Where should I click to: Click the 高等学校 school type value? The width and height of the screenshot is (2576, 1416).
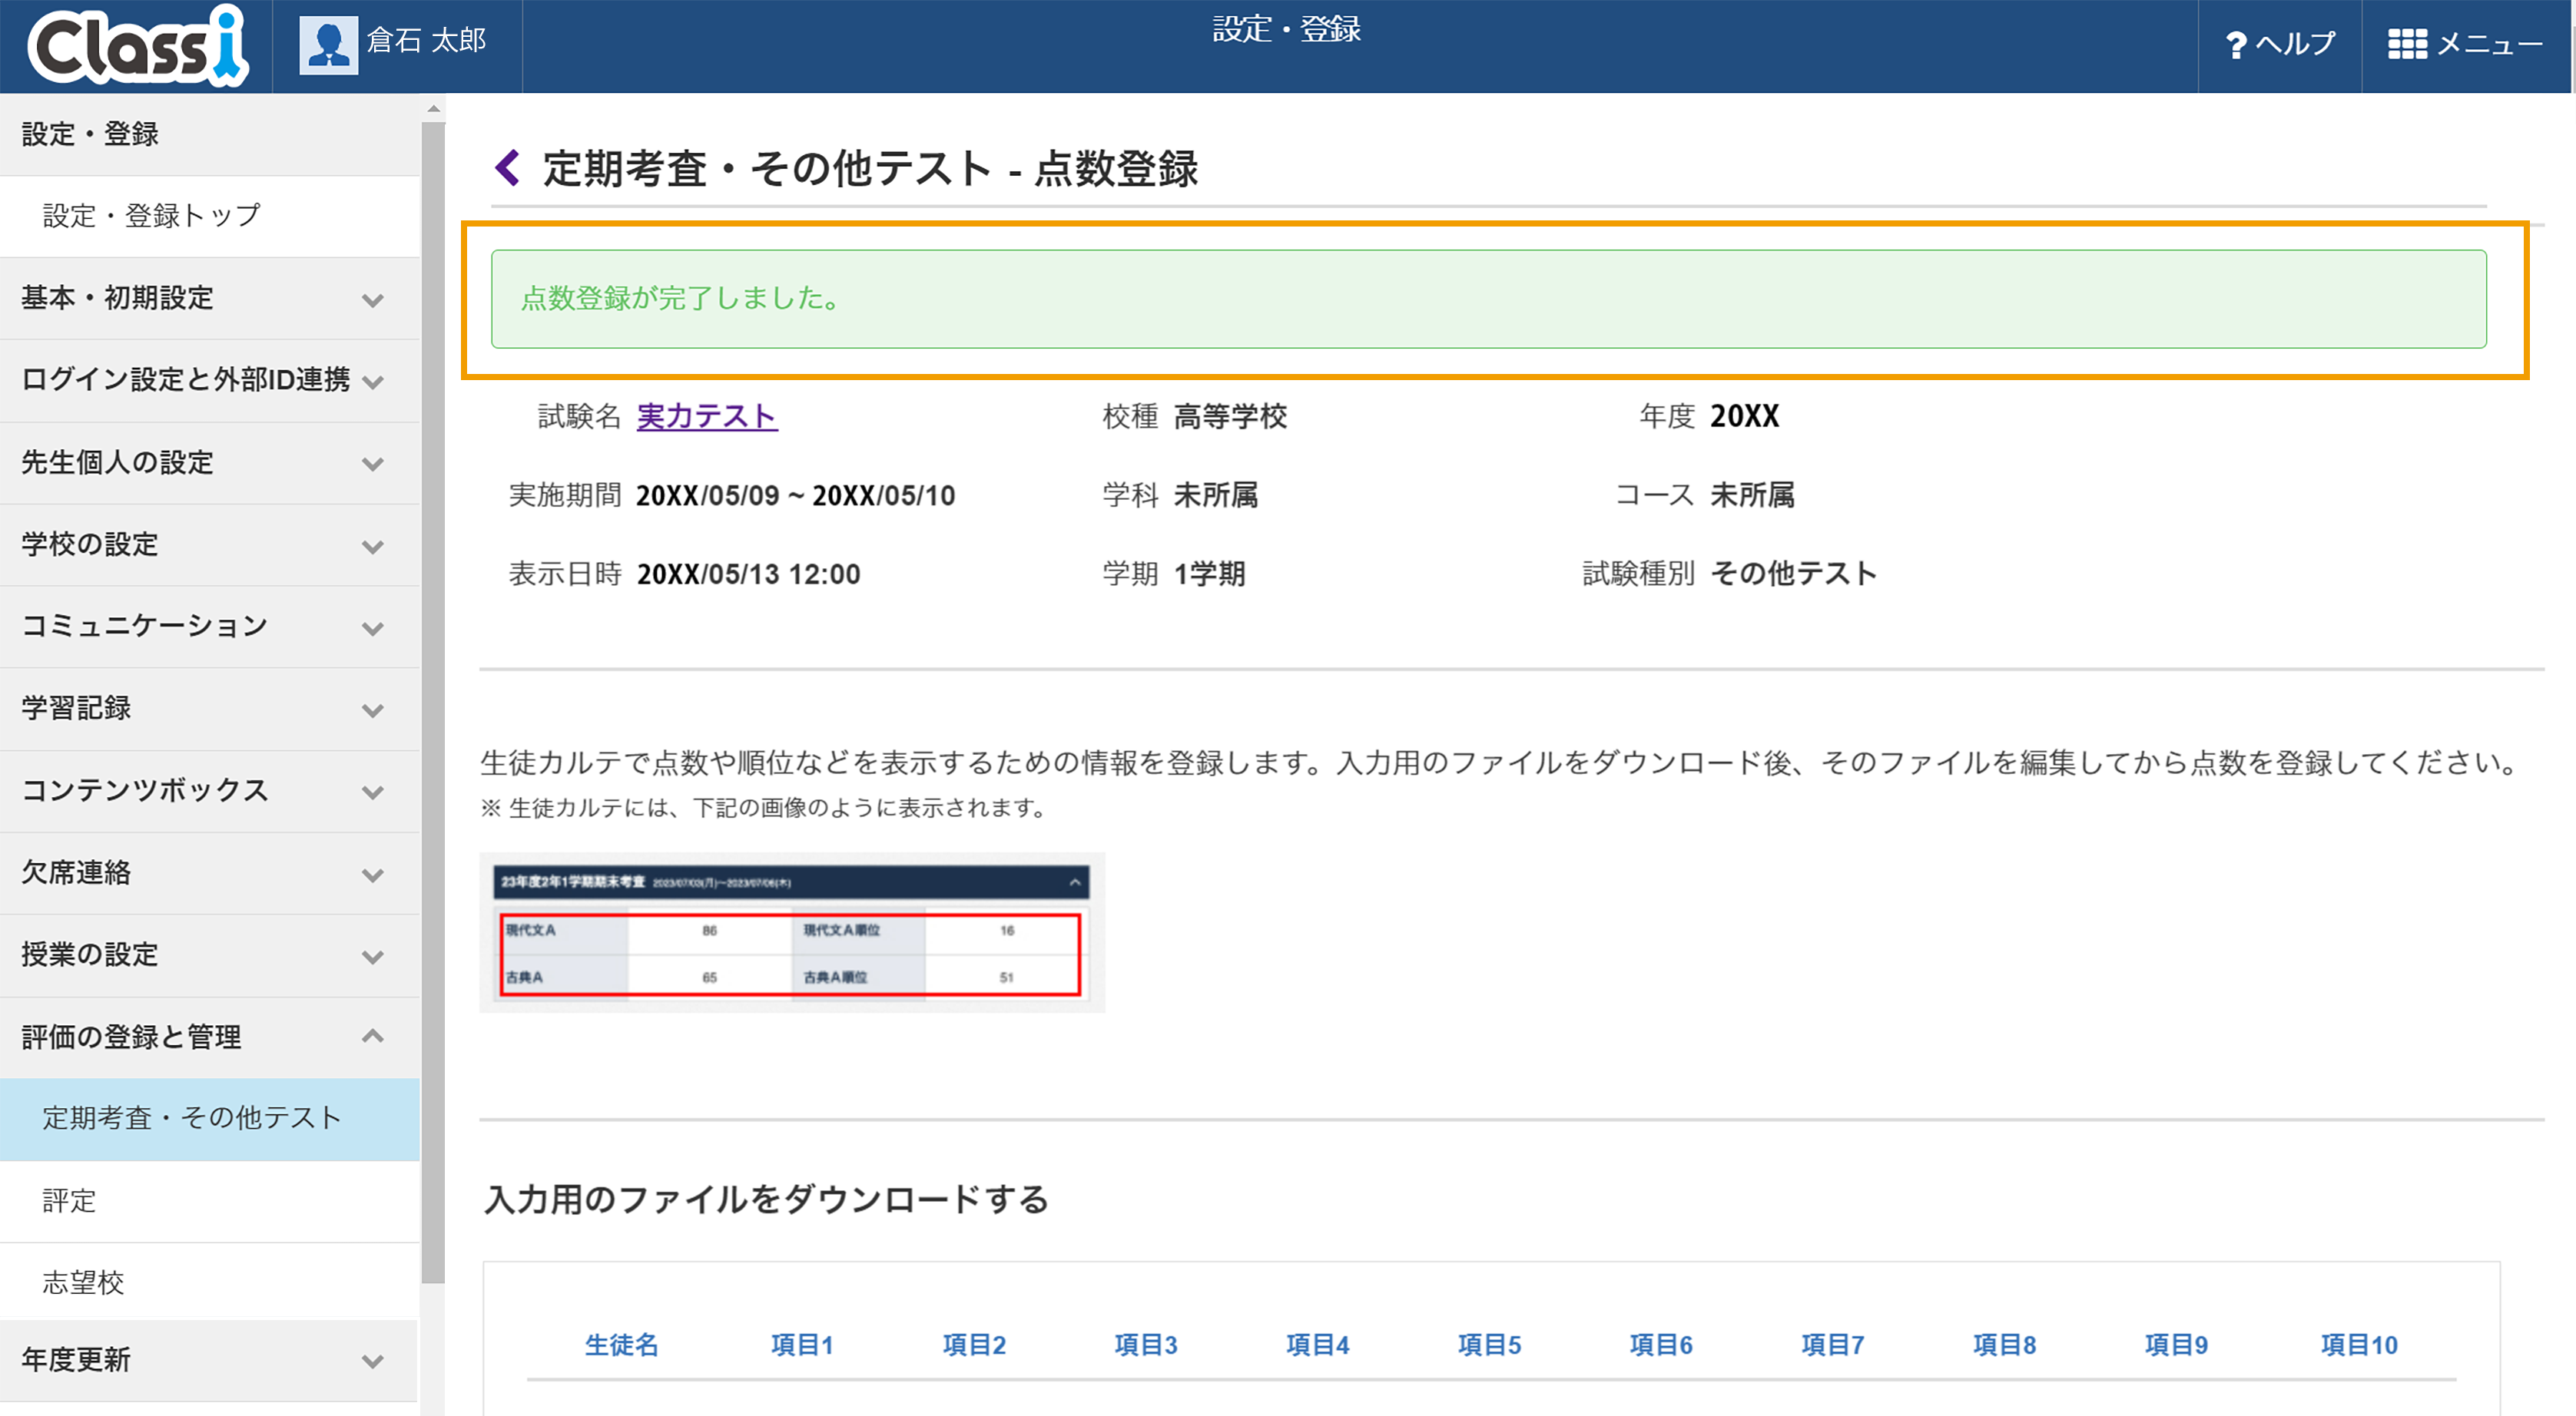pos(1230,415)
